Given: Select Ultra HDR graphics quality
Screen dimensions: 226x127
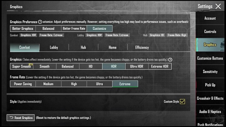Looking at the screenshot, I should (137, 66).
